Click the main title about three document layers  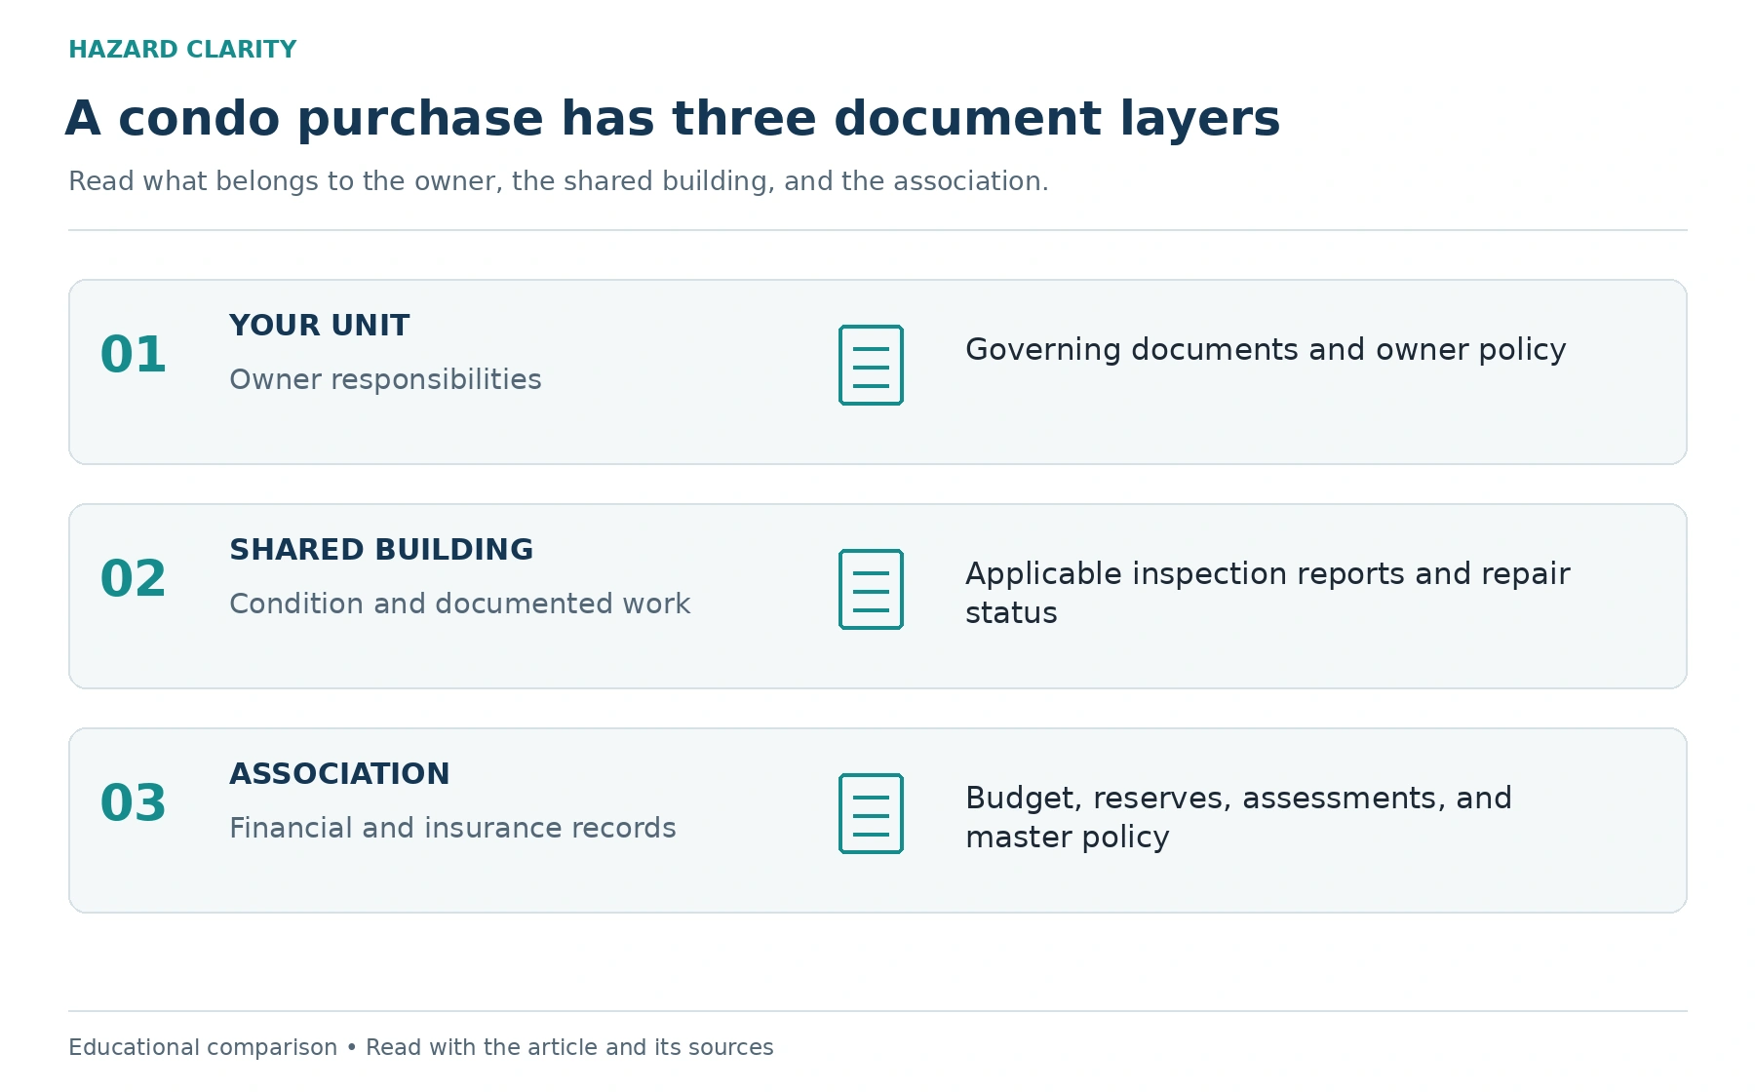coord(673,119)
